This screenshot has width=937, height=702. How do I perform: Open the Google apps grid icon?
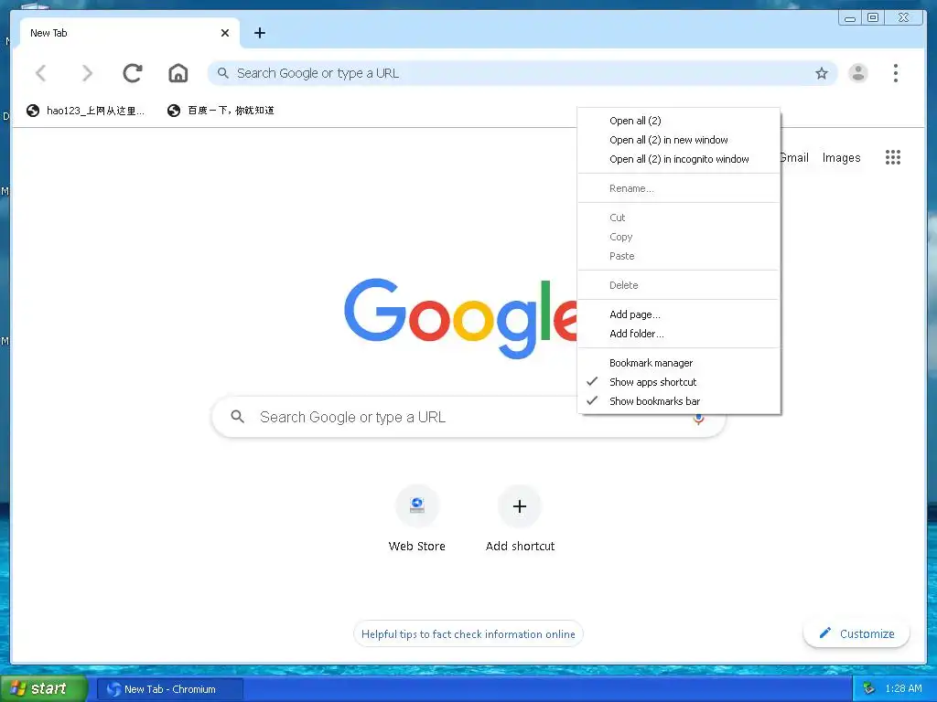pyautogui.click(x=893, y=157)
